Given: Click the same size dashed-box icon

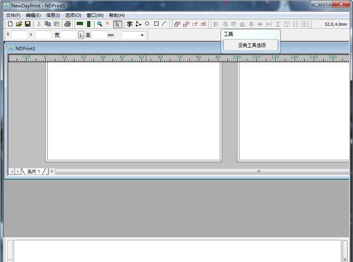Looking at the screenshot, I should coord(304,24).
